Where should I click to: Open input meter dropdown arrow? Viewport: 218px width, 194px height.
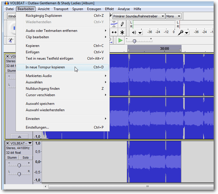(x=186, y=33)
